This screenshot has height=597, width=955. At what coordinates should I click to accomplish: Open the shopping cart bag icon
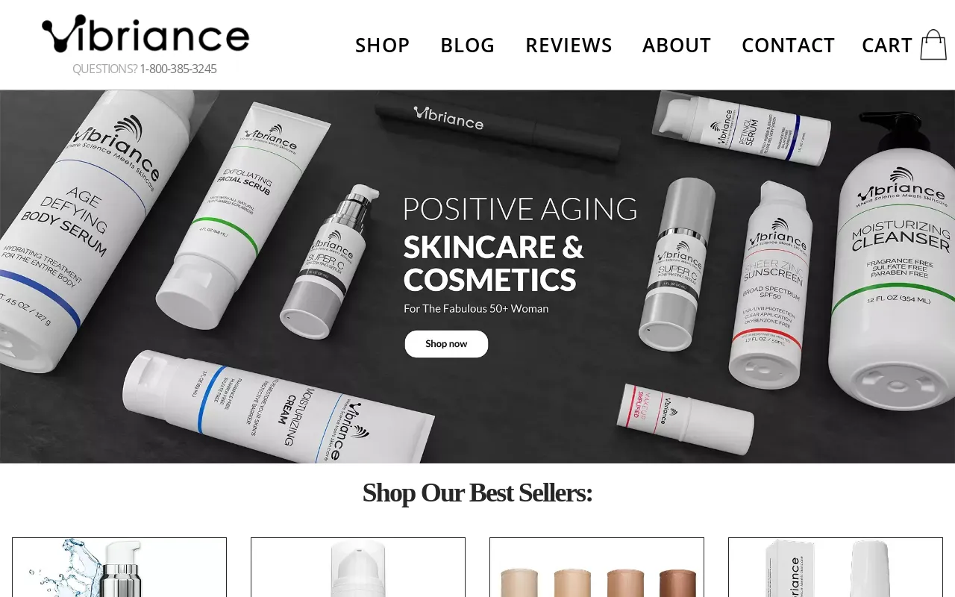point(933,45)
